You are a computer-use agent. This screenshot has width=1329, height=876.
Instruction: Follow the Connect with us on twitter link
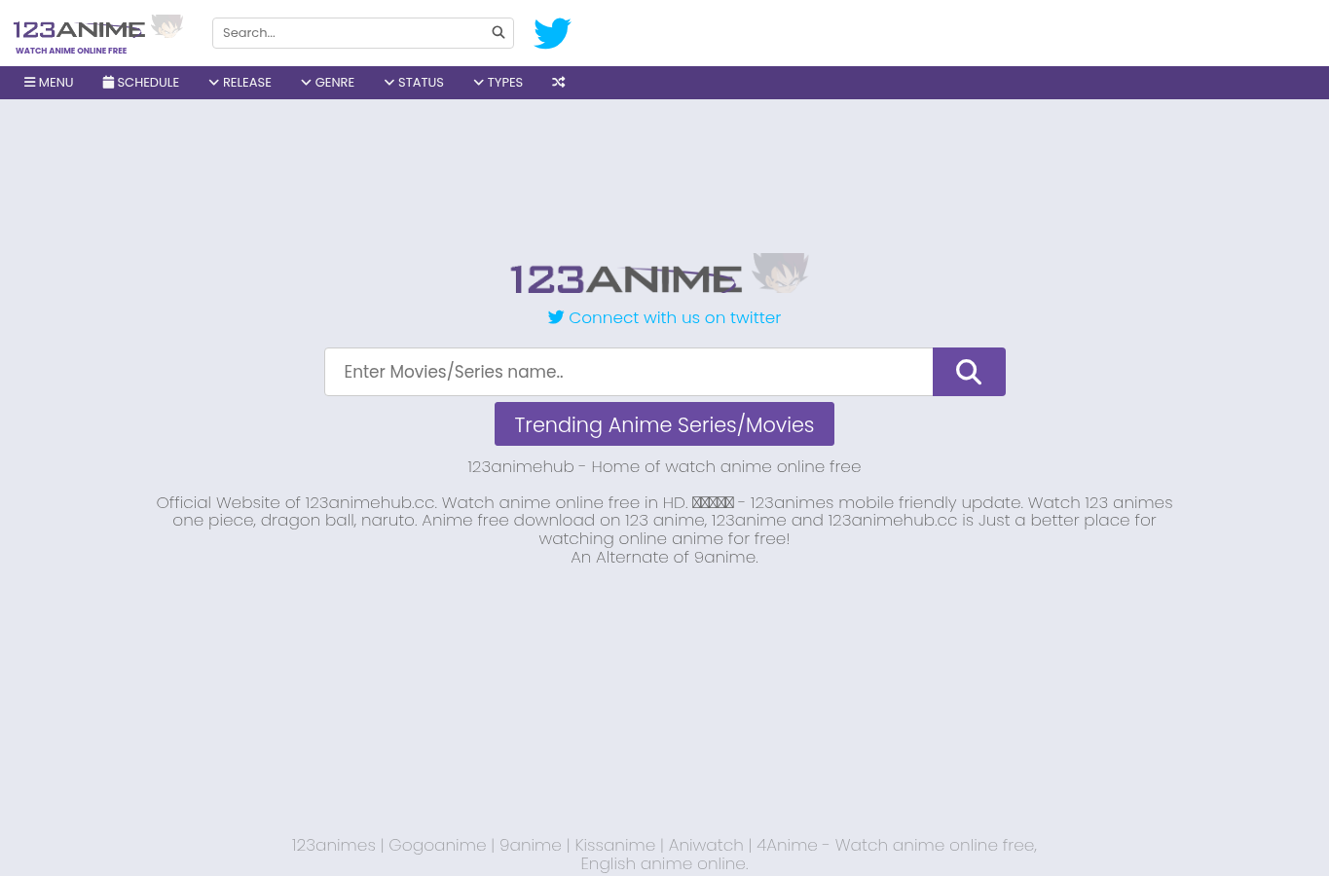coord(664,317)
